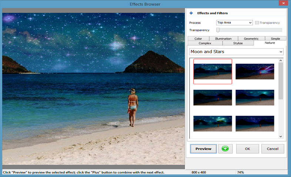This screenshot has width=291, height=177.
Task: Choose the thumbnail with pink comet streak
Action: pyautogui.click(x=255, y=71)
